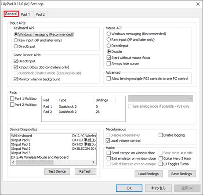Select Raw input for Keyboard API

tap(38, 40)
